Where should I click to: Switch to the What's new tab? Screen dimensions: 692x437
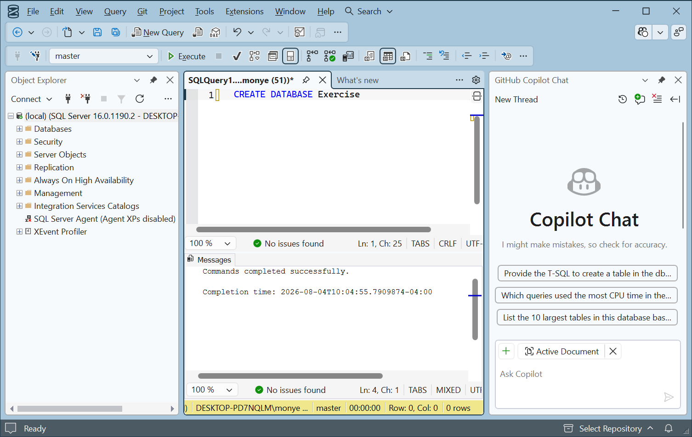pos(357,80)
